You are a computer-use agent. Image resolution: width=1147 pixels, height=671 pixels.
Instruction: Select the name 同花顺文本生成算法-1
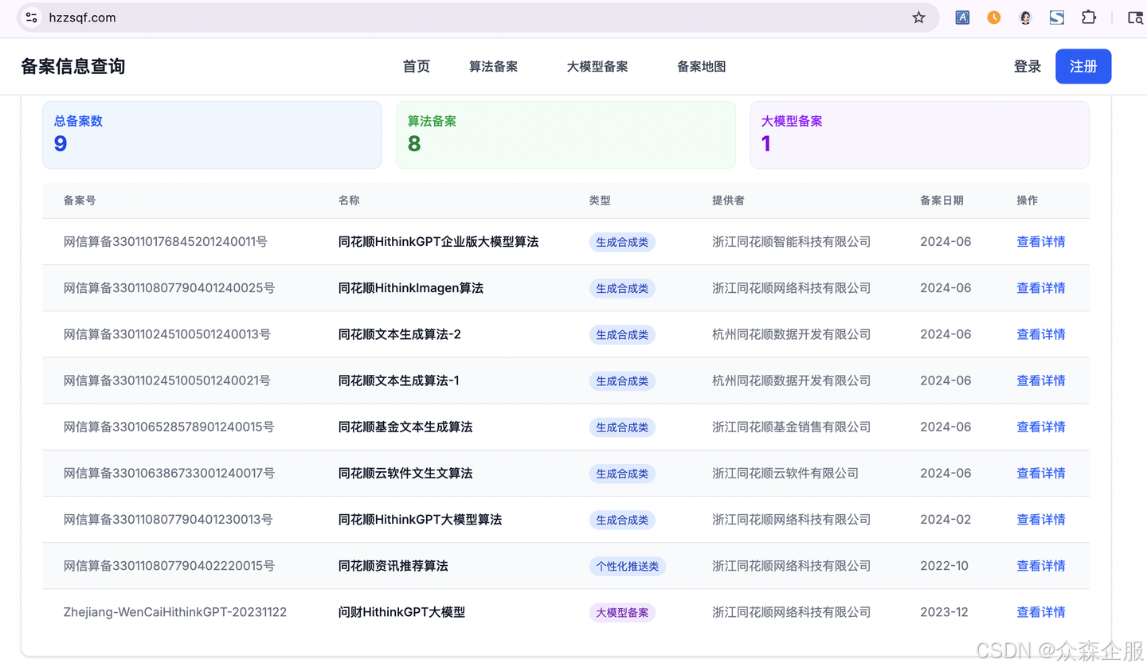(x=398, y=380)
